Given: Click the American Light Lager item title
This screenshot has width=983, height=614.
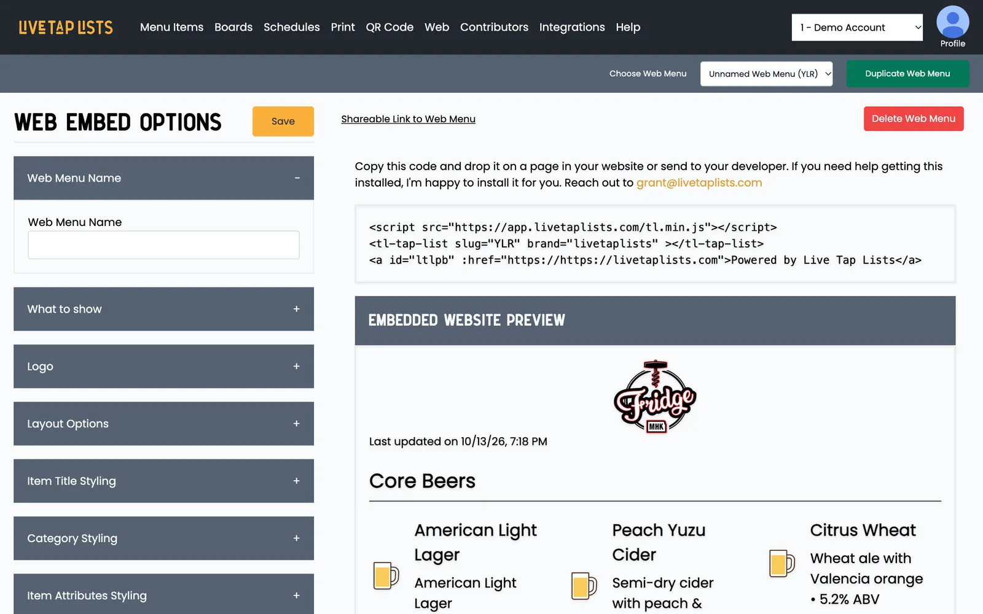Looking at the screenshot, I should click(x=476, y=542).
